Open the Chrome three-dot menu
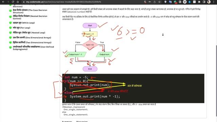This screenshot has height=122, width=217. [x=214, y=2]
